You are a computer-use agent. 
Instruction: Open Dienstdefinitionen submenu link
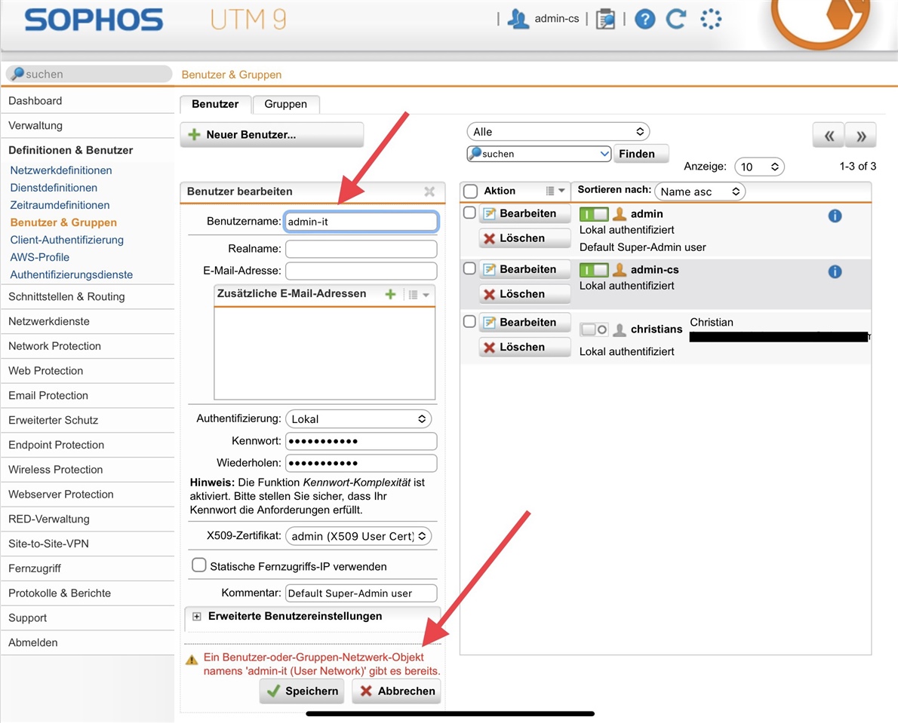(x=54, y=188)
